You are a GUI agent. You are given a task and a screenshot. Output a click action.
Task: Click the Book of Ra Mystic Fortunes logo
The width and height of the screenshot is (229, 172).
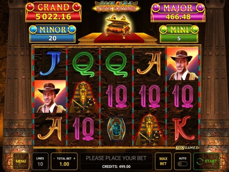(116, 6)
